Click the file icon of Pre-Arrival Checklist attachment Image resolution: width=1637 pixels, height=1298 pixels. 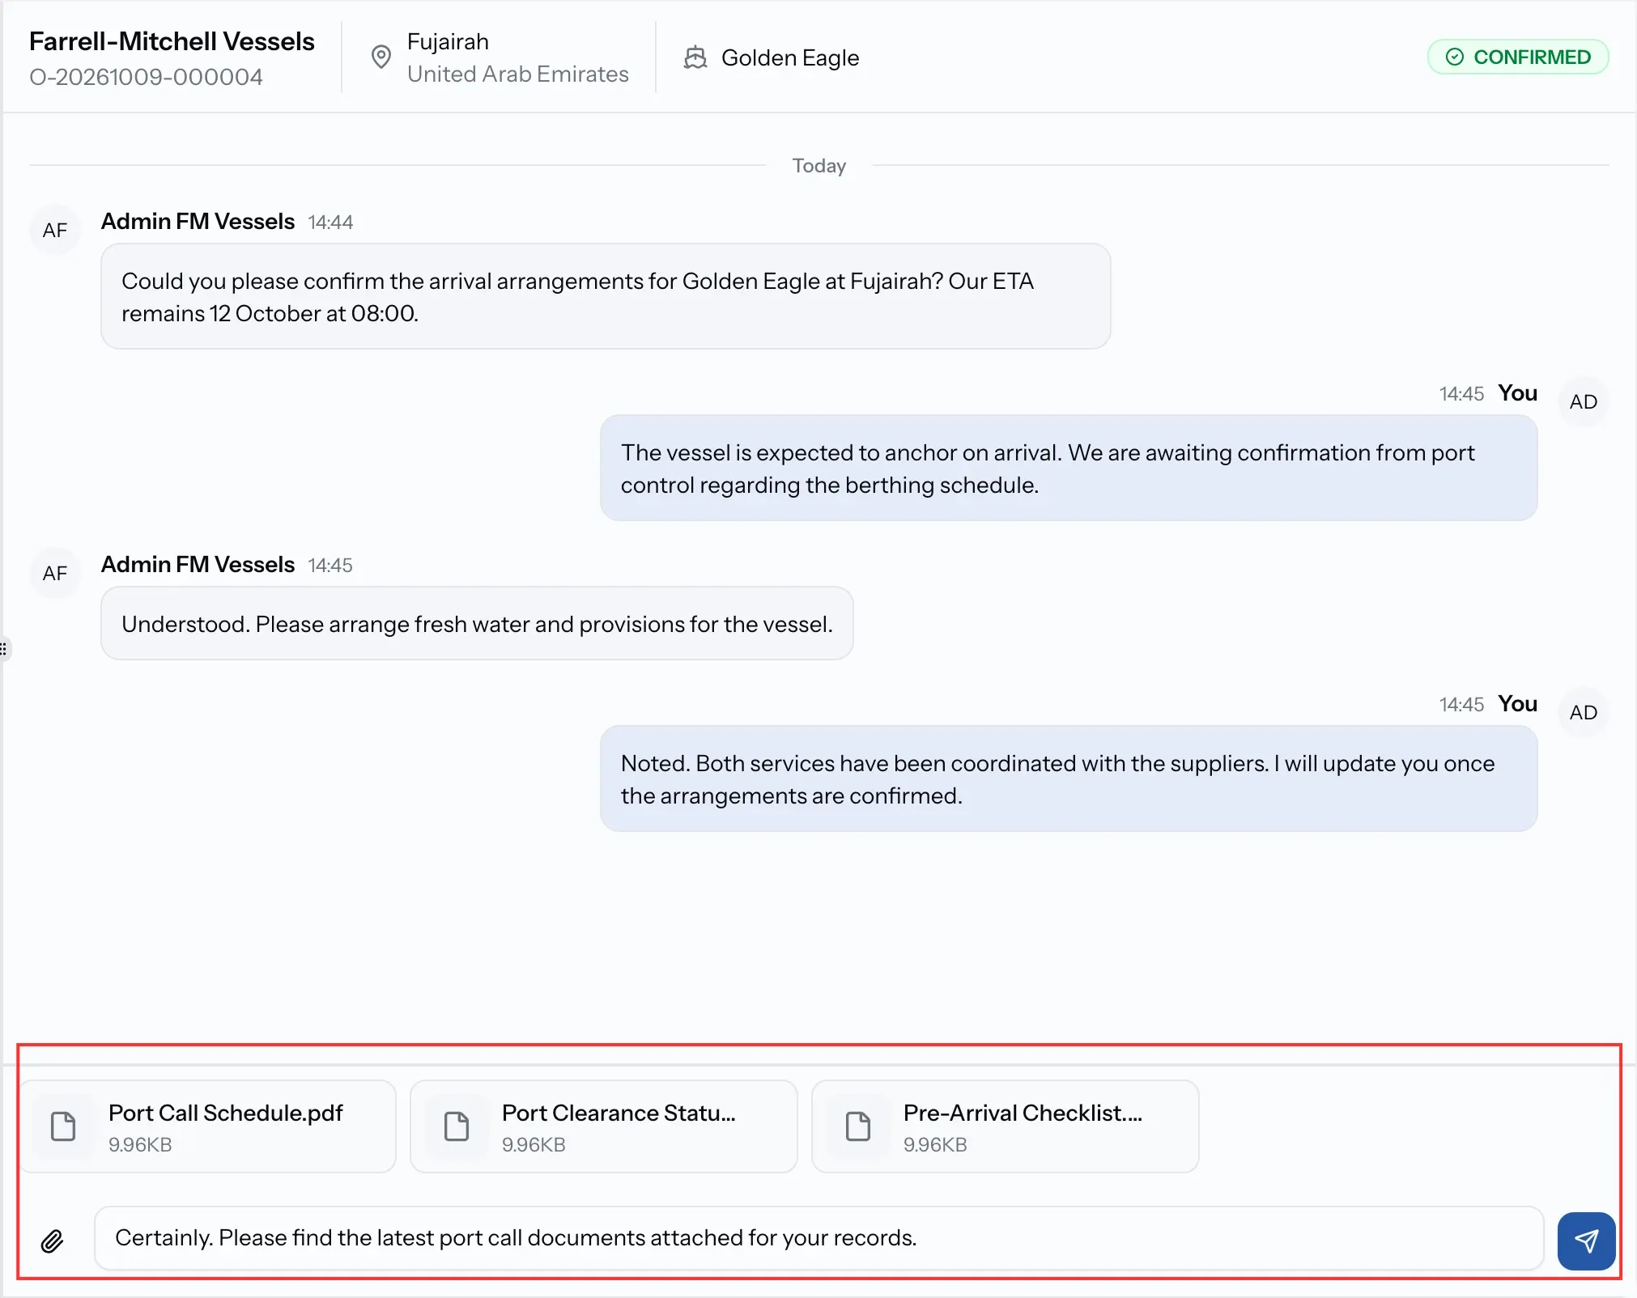858,1126
